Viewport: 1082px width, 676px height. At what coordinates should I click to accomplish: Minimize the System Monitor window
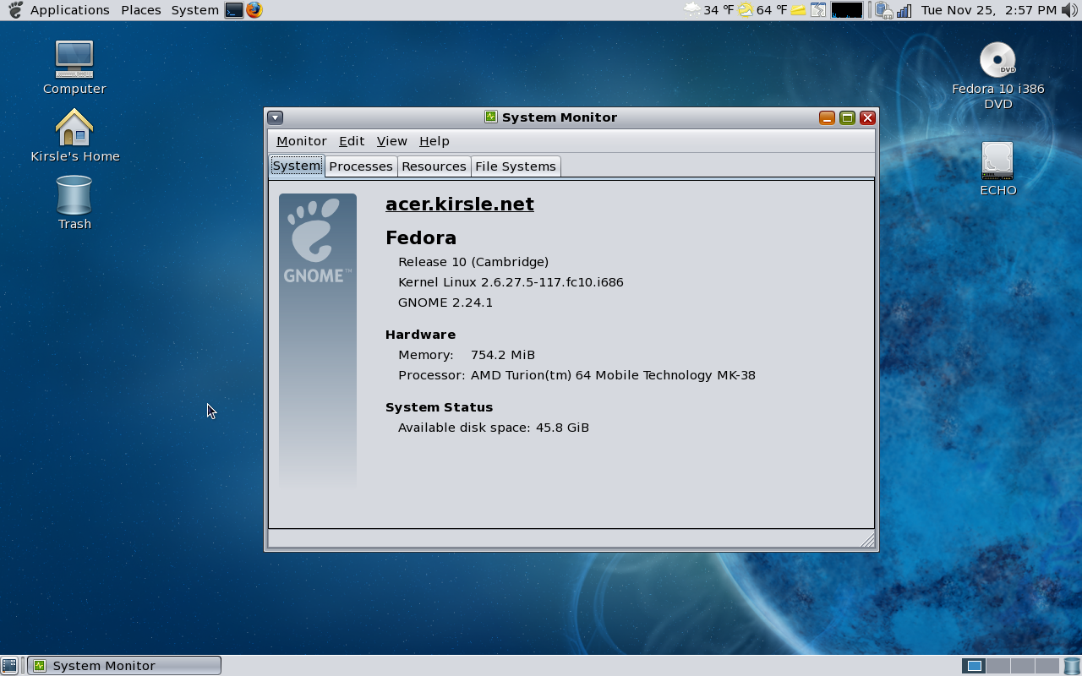827,117
